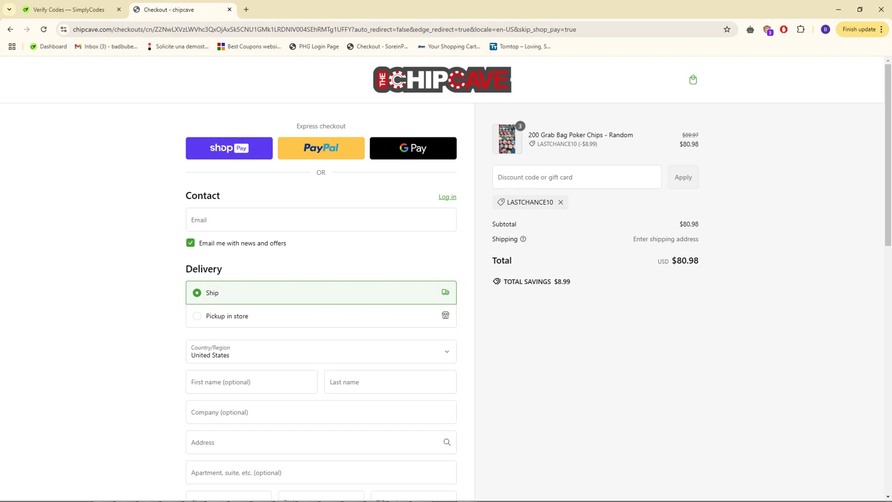This screenshot has width=892, height=502.
Task: Focus the Company (optional) field
Action: pyautogui.click(x=321, y=412)
